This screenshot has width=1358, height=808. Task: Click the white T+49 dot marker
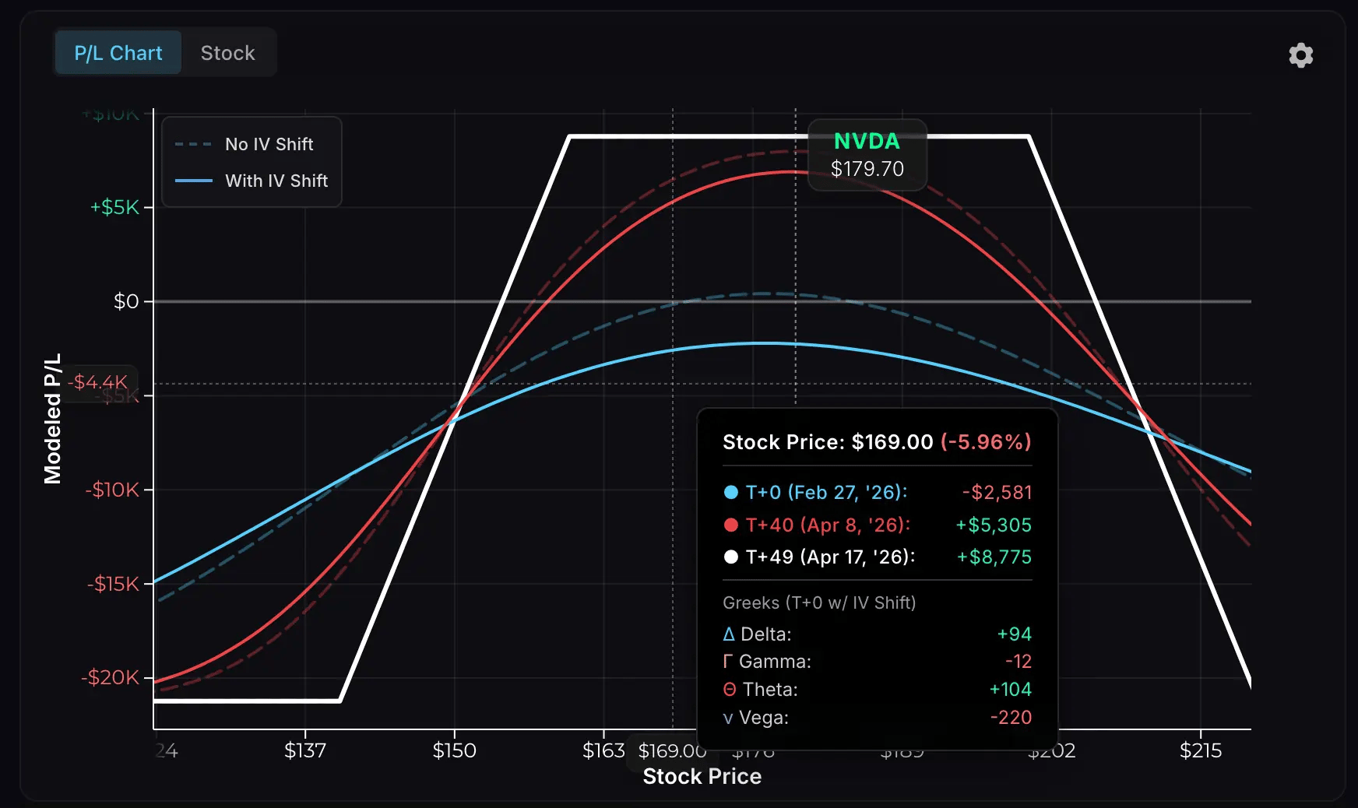tap(730, 557)
